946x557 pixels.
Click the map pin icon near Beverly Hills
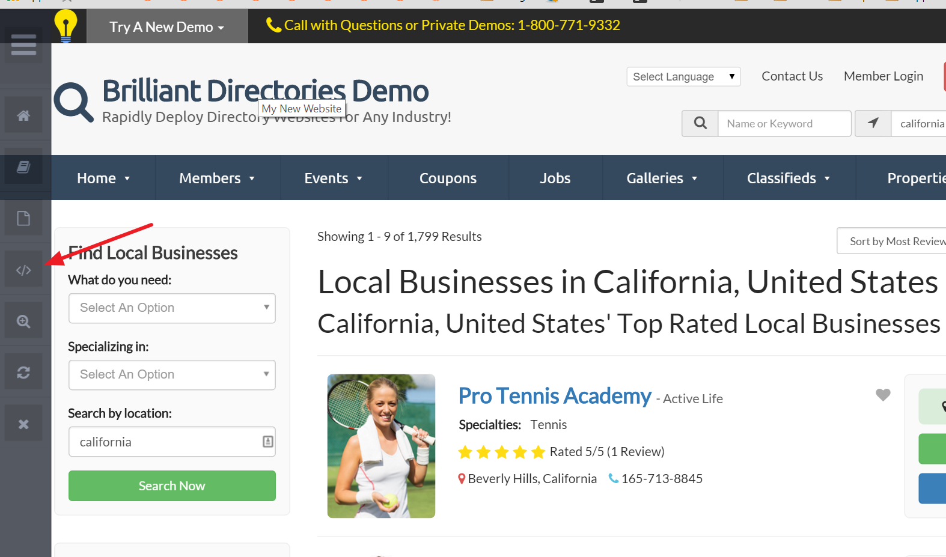click(462, 479)
